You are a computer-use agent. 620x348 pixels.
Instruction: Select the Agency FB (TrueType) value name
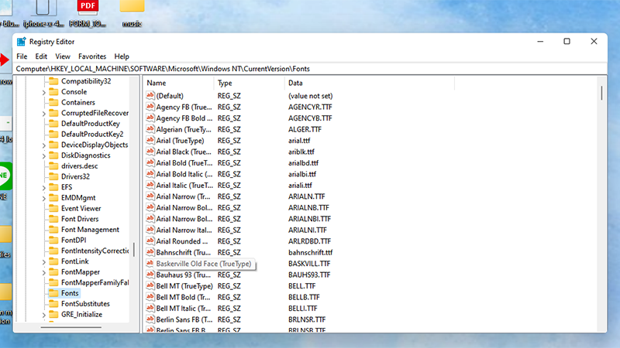[x=184, y=107]
